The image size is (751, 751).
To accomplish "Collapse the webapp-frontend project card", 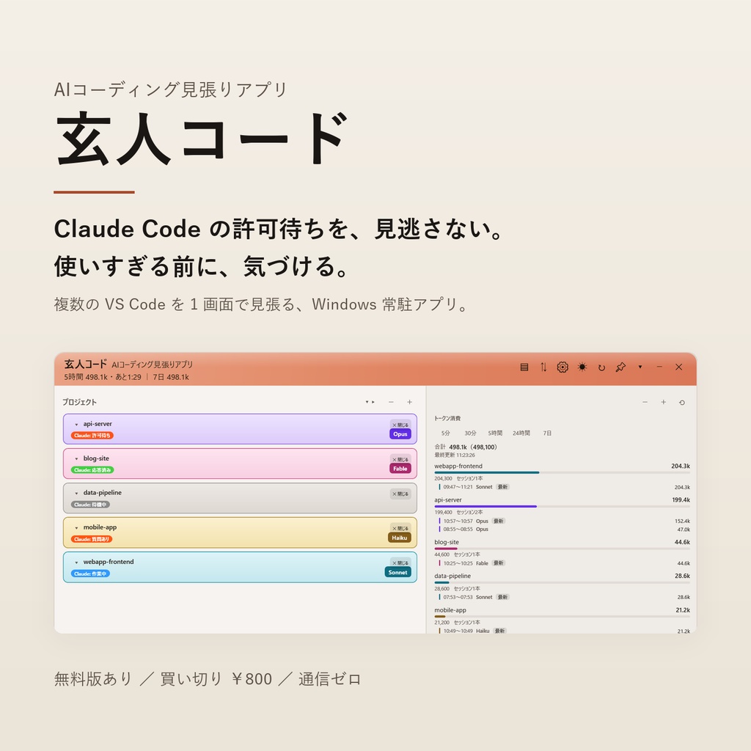I will click(x=76, y=563).
